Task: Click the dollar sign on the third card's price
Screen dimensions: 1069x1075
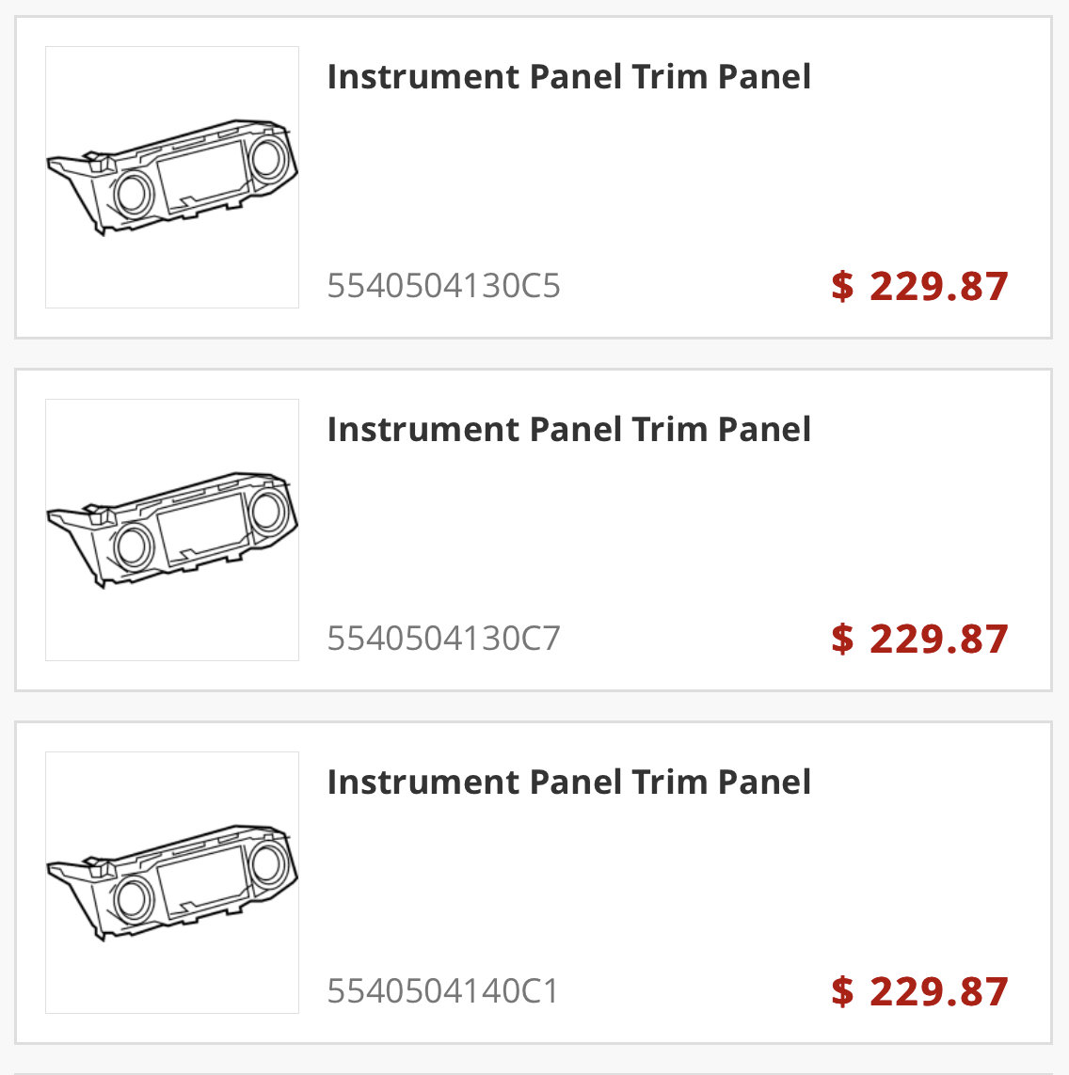Action: (842, 991)
